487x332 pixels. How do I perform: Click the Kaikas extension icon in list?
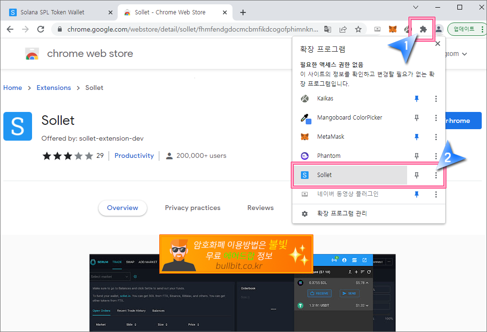click(305, 99)
